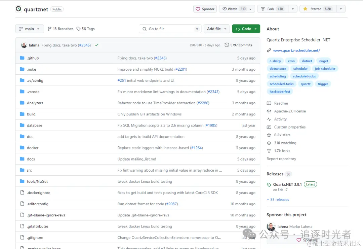The width and height of the screenshot is (363, 249).
Task: Select the job-scheduler topic tag
Action: tap(325, 69)
